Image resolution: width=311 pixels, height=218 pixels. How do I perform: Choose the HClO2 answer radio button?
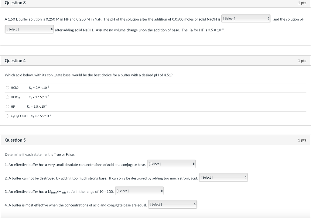8,97
